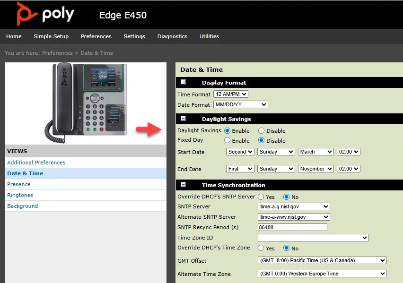Click the VIEWS sidebar heading
Screen dimensions: 403x283
[17, 151]
